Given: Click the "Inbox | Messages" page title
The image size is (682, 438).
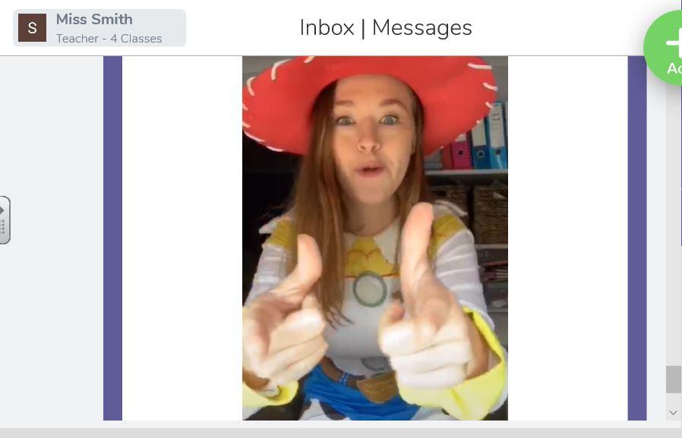Looking at the screenshot, I should pyautogui.click(x=386, y=28).
